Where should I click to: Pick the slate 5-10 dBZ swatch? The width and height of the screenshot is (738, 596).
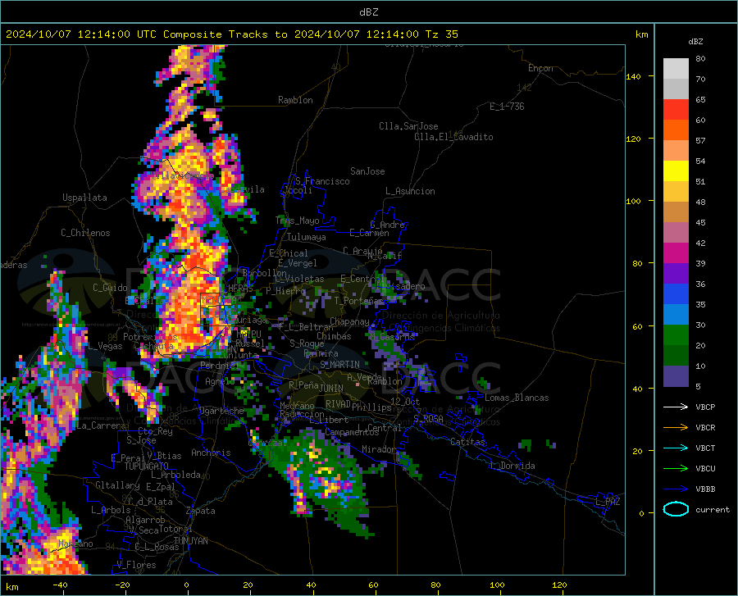676,375
